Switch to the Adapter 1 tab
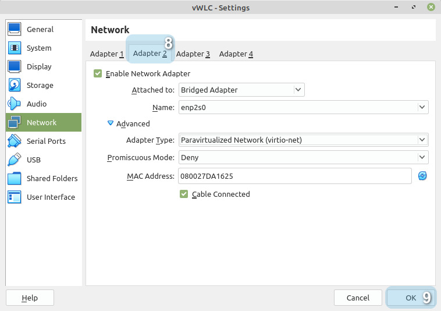Image resolution: width=441 pixels, height=311 pixels. (x=107, y=54)
